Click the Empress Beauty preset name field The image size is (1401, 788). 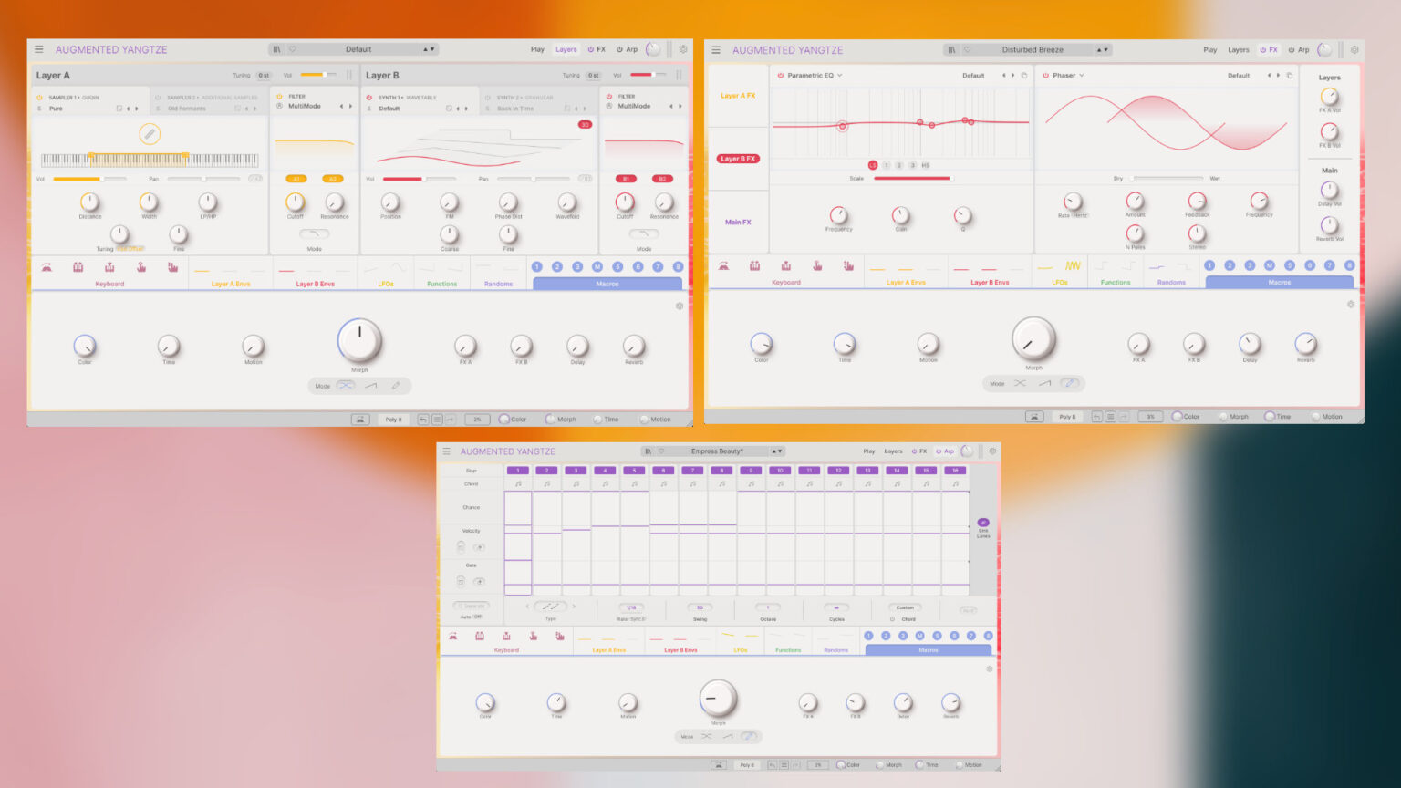720,451
